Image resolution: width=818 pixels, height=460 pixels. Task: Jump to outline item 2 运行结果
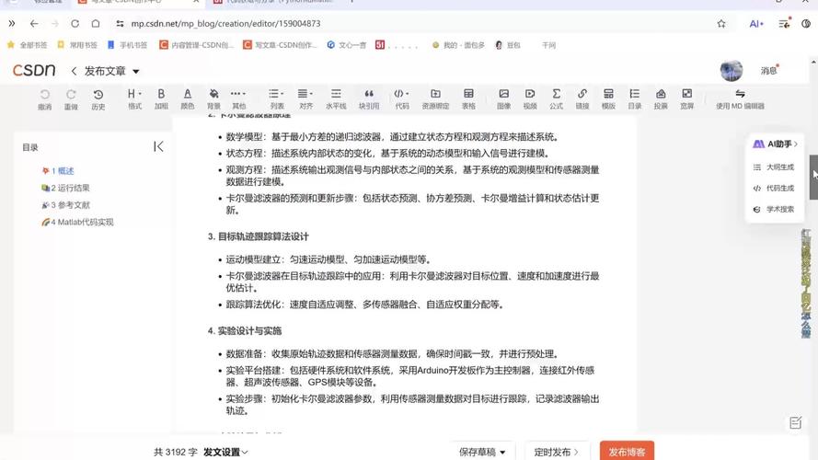65,188
